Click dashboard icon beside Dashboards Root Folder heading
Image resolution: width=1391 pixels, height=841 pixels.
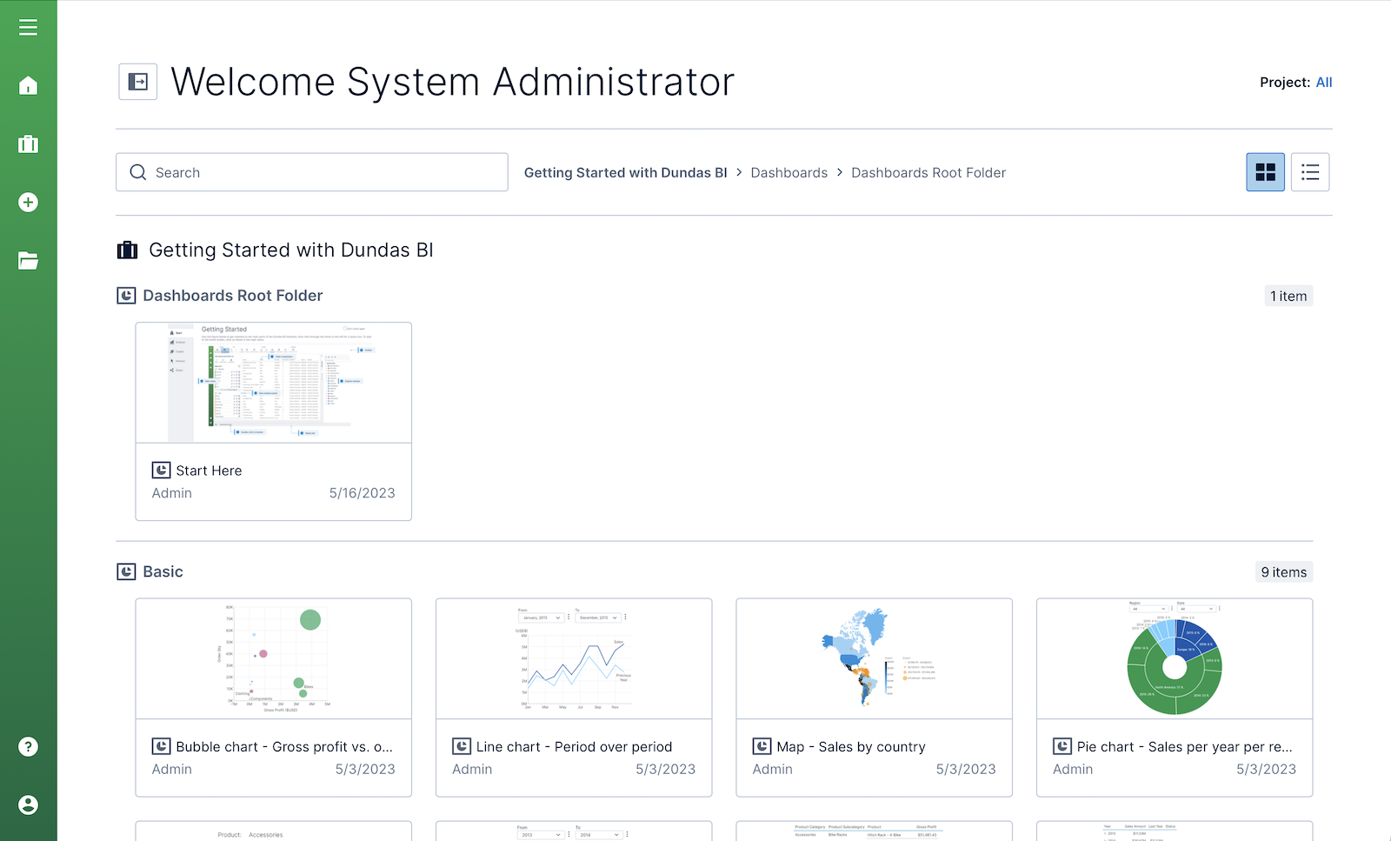[126, 296]
